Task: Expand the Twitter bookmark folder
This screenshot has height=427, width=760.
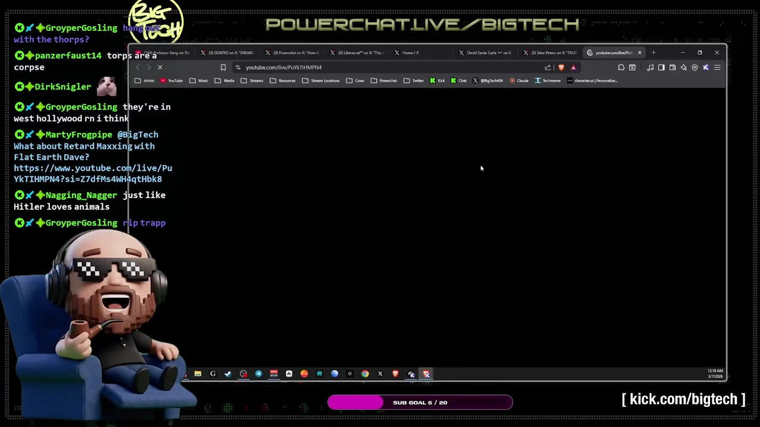Action: (x=414, y=81)
